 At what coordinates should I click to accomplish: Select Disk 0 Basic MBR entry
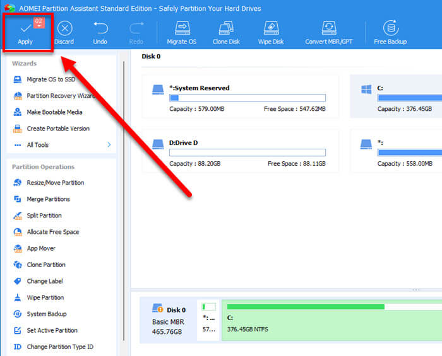pyautogui.click(x=169, y=320)
